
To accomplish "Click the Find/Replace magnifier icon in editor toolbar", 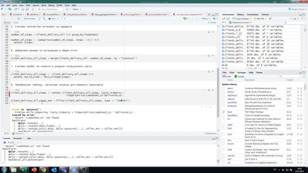I will point(44,19).
